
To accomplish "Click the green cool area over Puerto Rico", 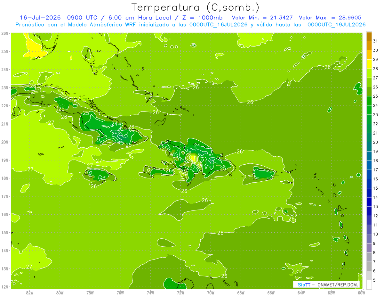I will (264, 174).
